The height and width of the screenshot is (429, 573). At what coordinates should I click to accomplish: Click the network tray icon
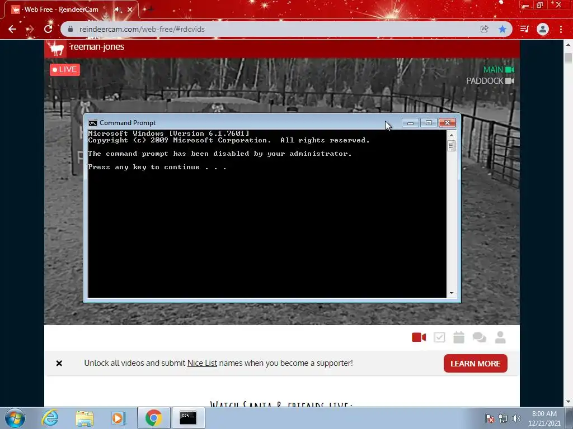503,418
